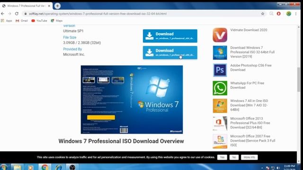Click the browser forward arrow
The height and width of the screenshot is (170, 303).
coord(9,14)
